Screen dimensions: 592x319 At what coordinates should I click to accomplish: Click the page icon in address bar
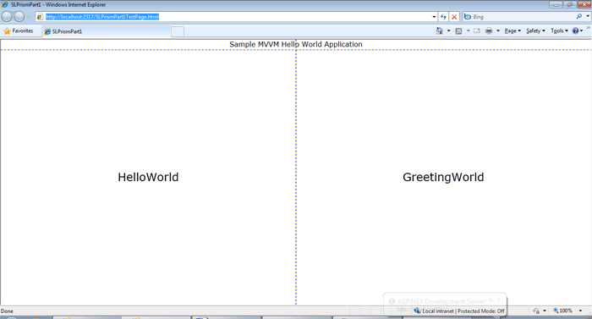coord(40,17)
